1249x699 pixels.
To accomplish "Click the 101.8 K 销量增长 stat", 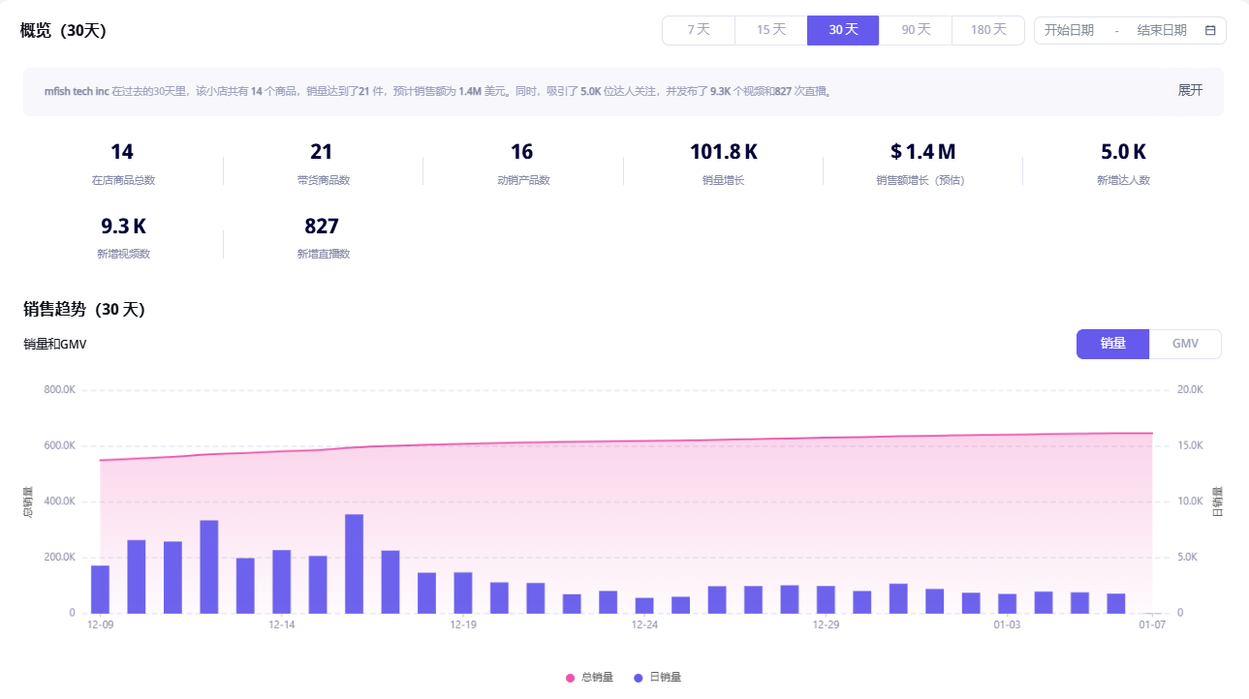I will [x=723, y=152].
